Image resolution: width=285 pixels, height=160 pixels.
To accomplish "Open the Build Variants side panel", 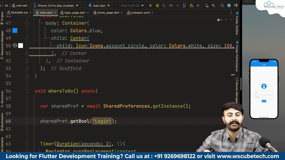I will (2, 144).
